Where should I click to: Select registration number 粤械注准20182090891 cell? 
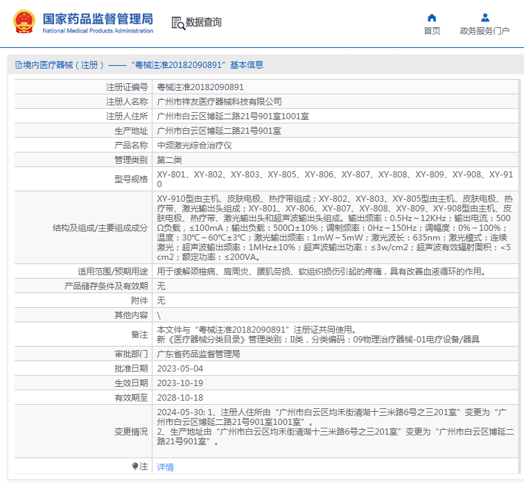click(200, 87)
